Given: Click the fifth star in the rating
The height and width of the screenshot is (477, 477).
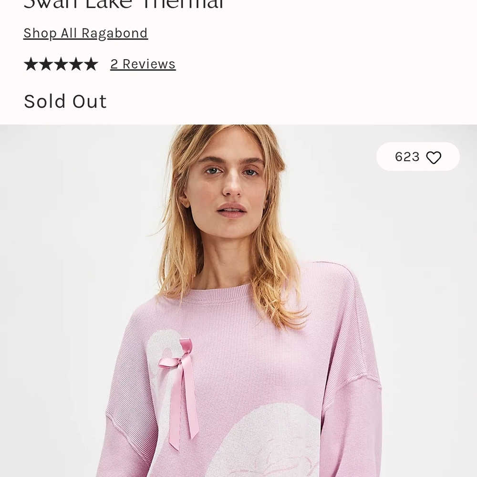Looking at the screenshot, I should tap(90, 63).
